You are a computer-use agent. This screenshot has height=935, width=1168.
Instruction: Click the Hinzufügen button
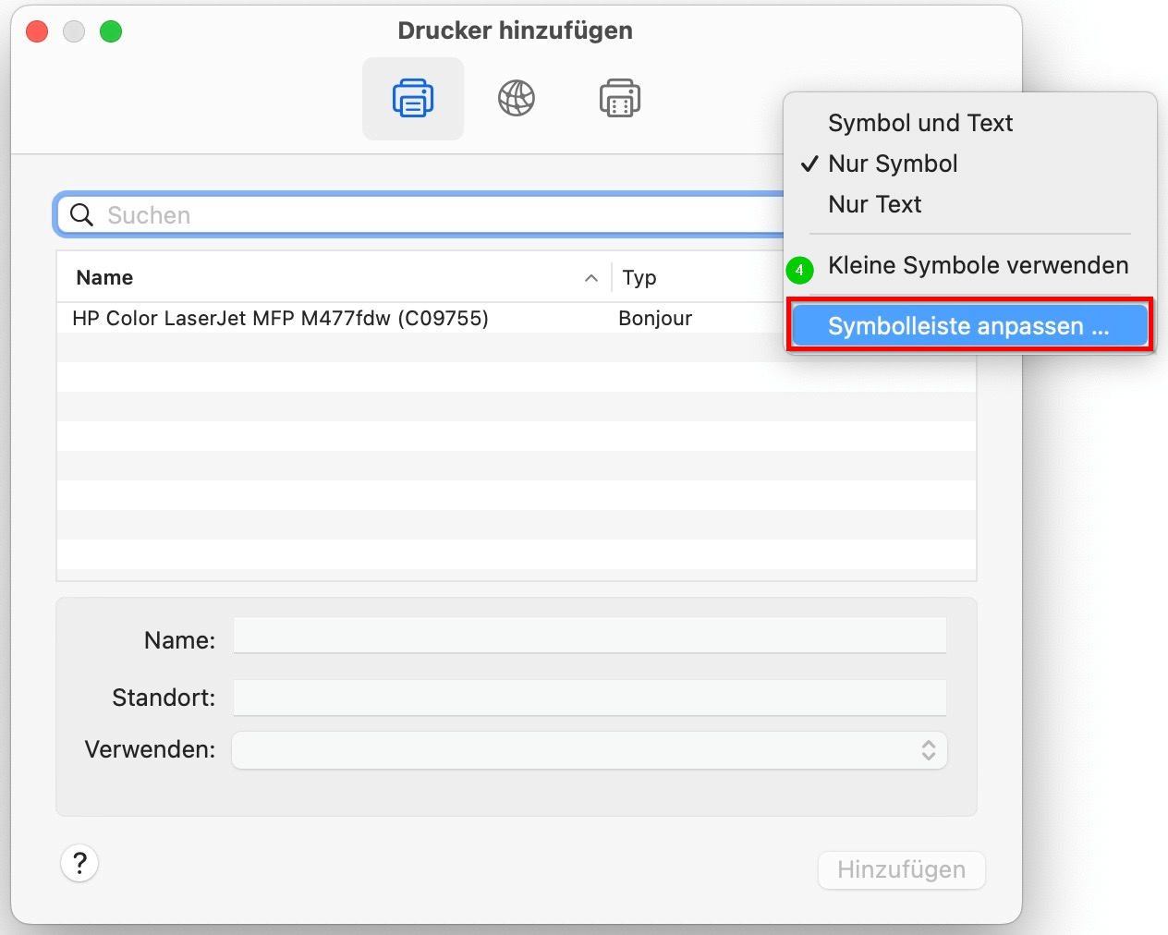[x=901, y=869]
